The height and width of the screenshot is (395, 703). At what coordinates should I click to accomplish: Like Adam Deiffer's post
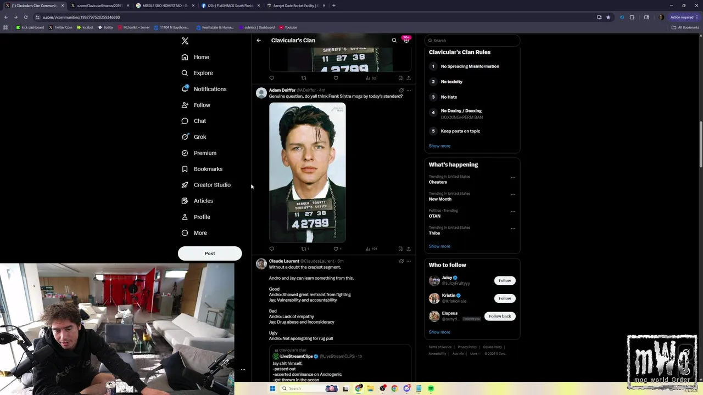click(337, 249)
